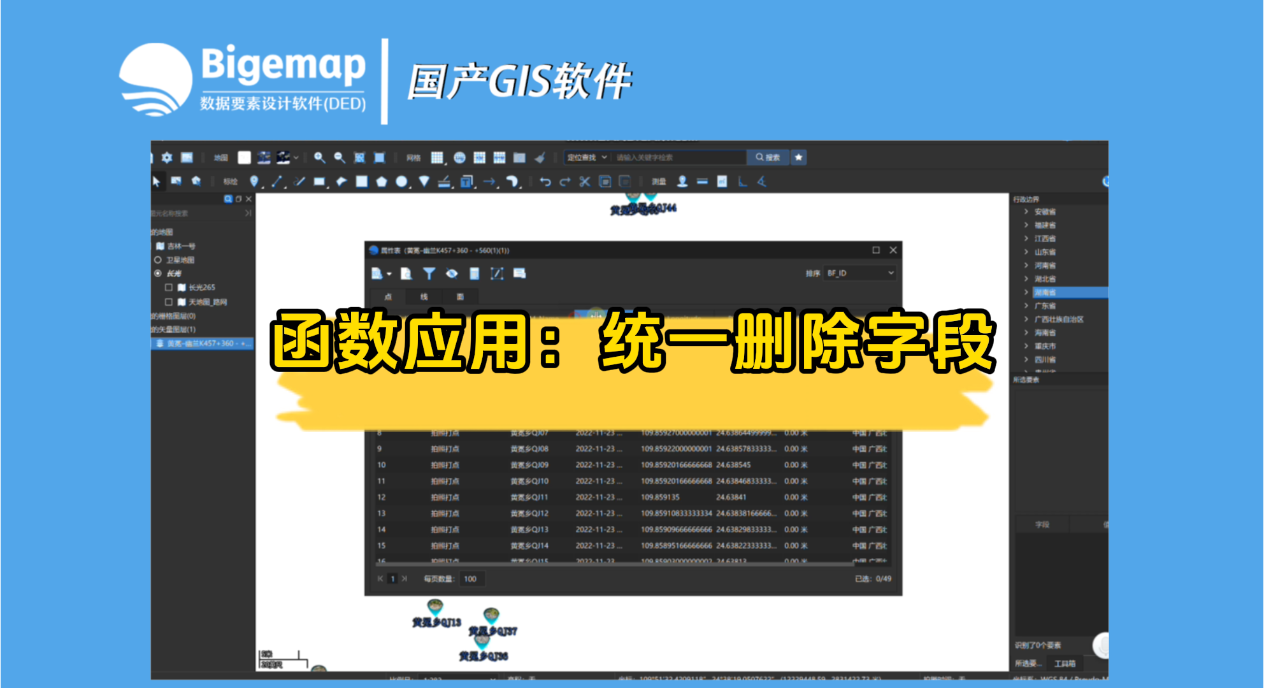Image resolution: width=1264 pixels, height=688 pixels.
Task: Open the basemap style dropdown in the toolbar
Action: pos(296,156)
